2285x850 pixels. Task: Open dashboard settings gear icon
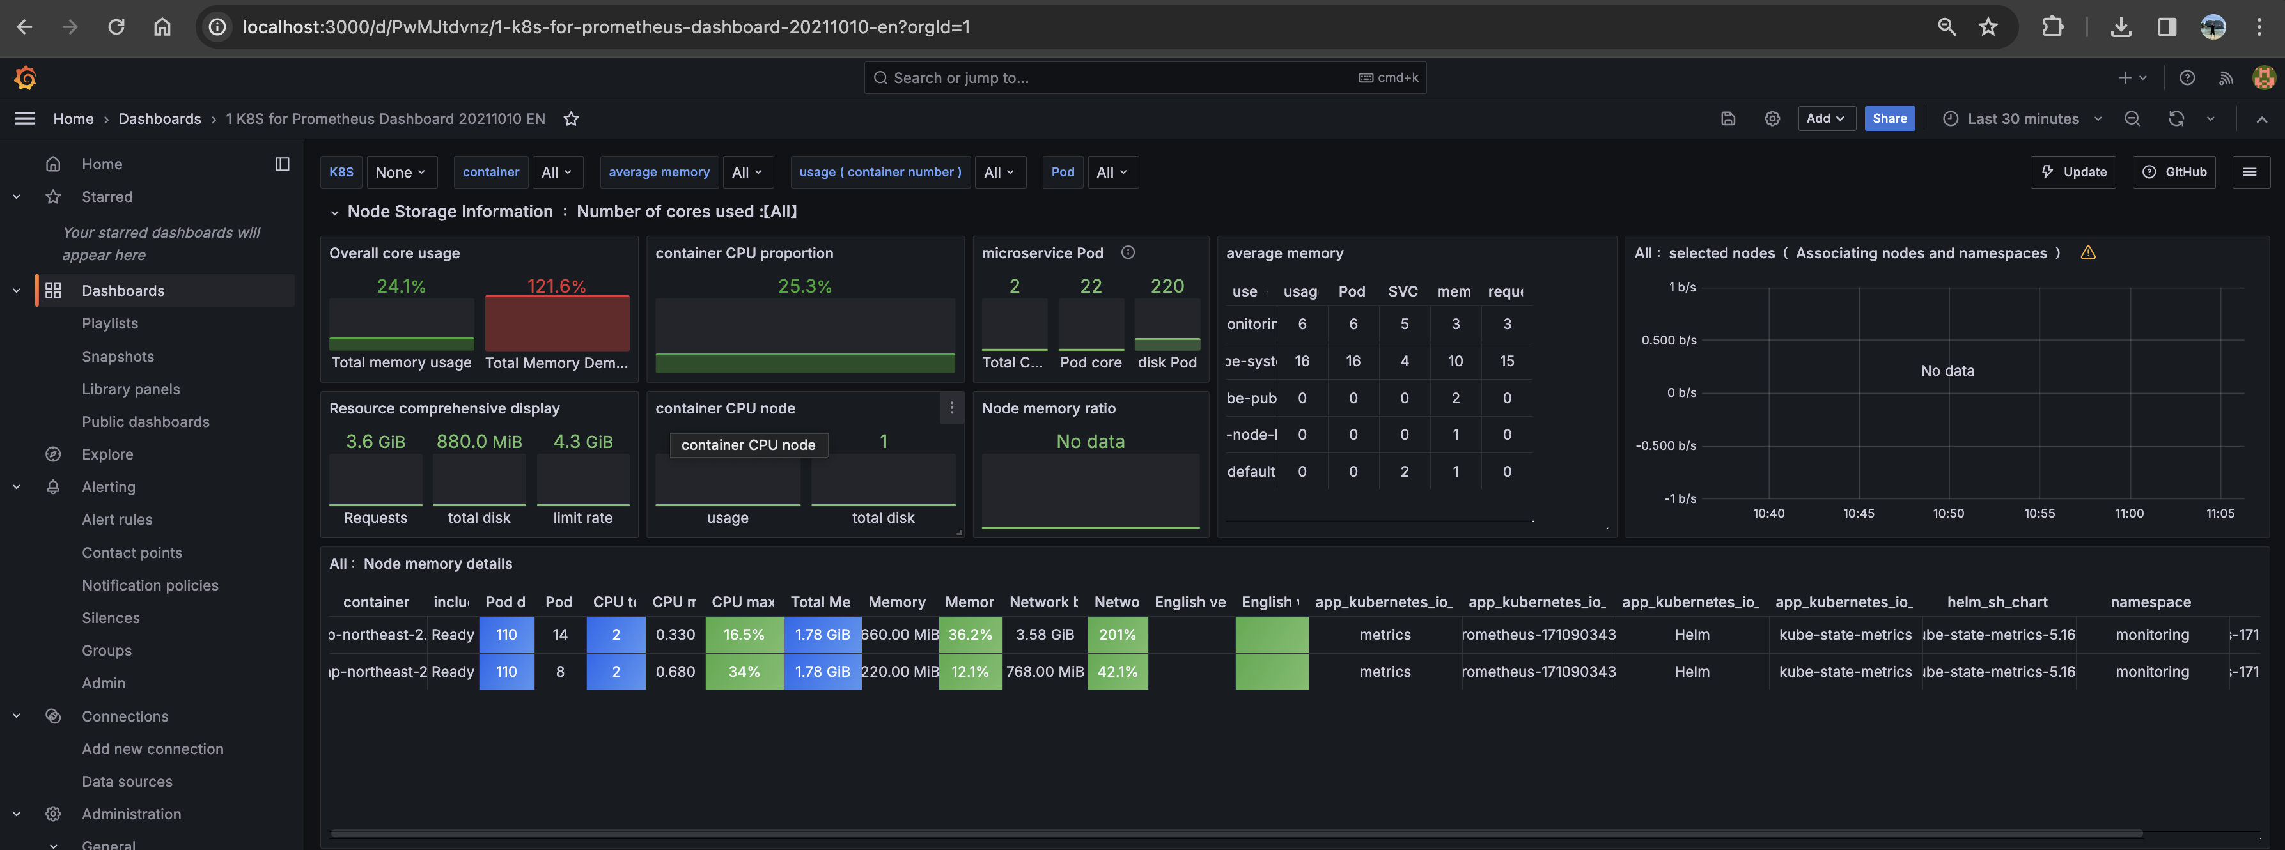pyautogui.click(x=1772, y=119)
